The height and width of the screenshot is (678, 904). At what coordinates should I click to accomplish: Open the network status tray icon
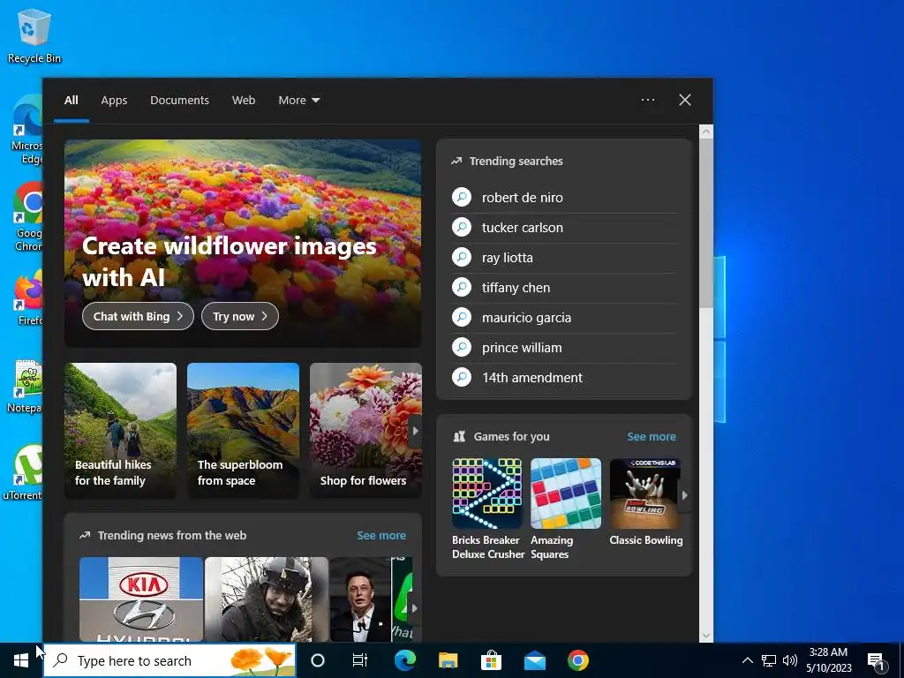769,660
